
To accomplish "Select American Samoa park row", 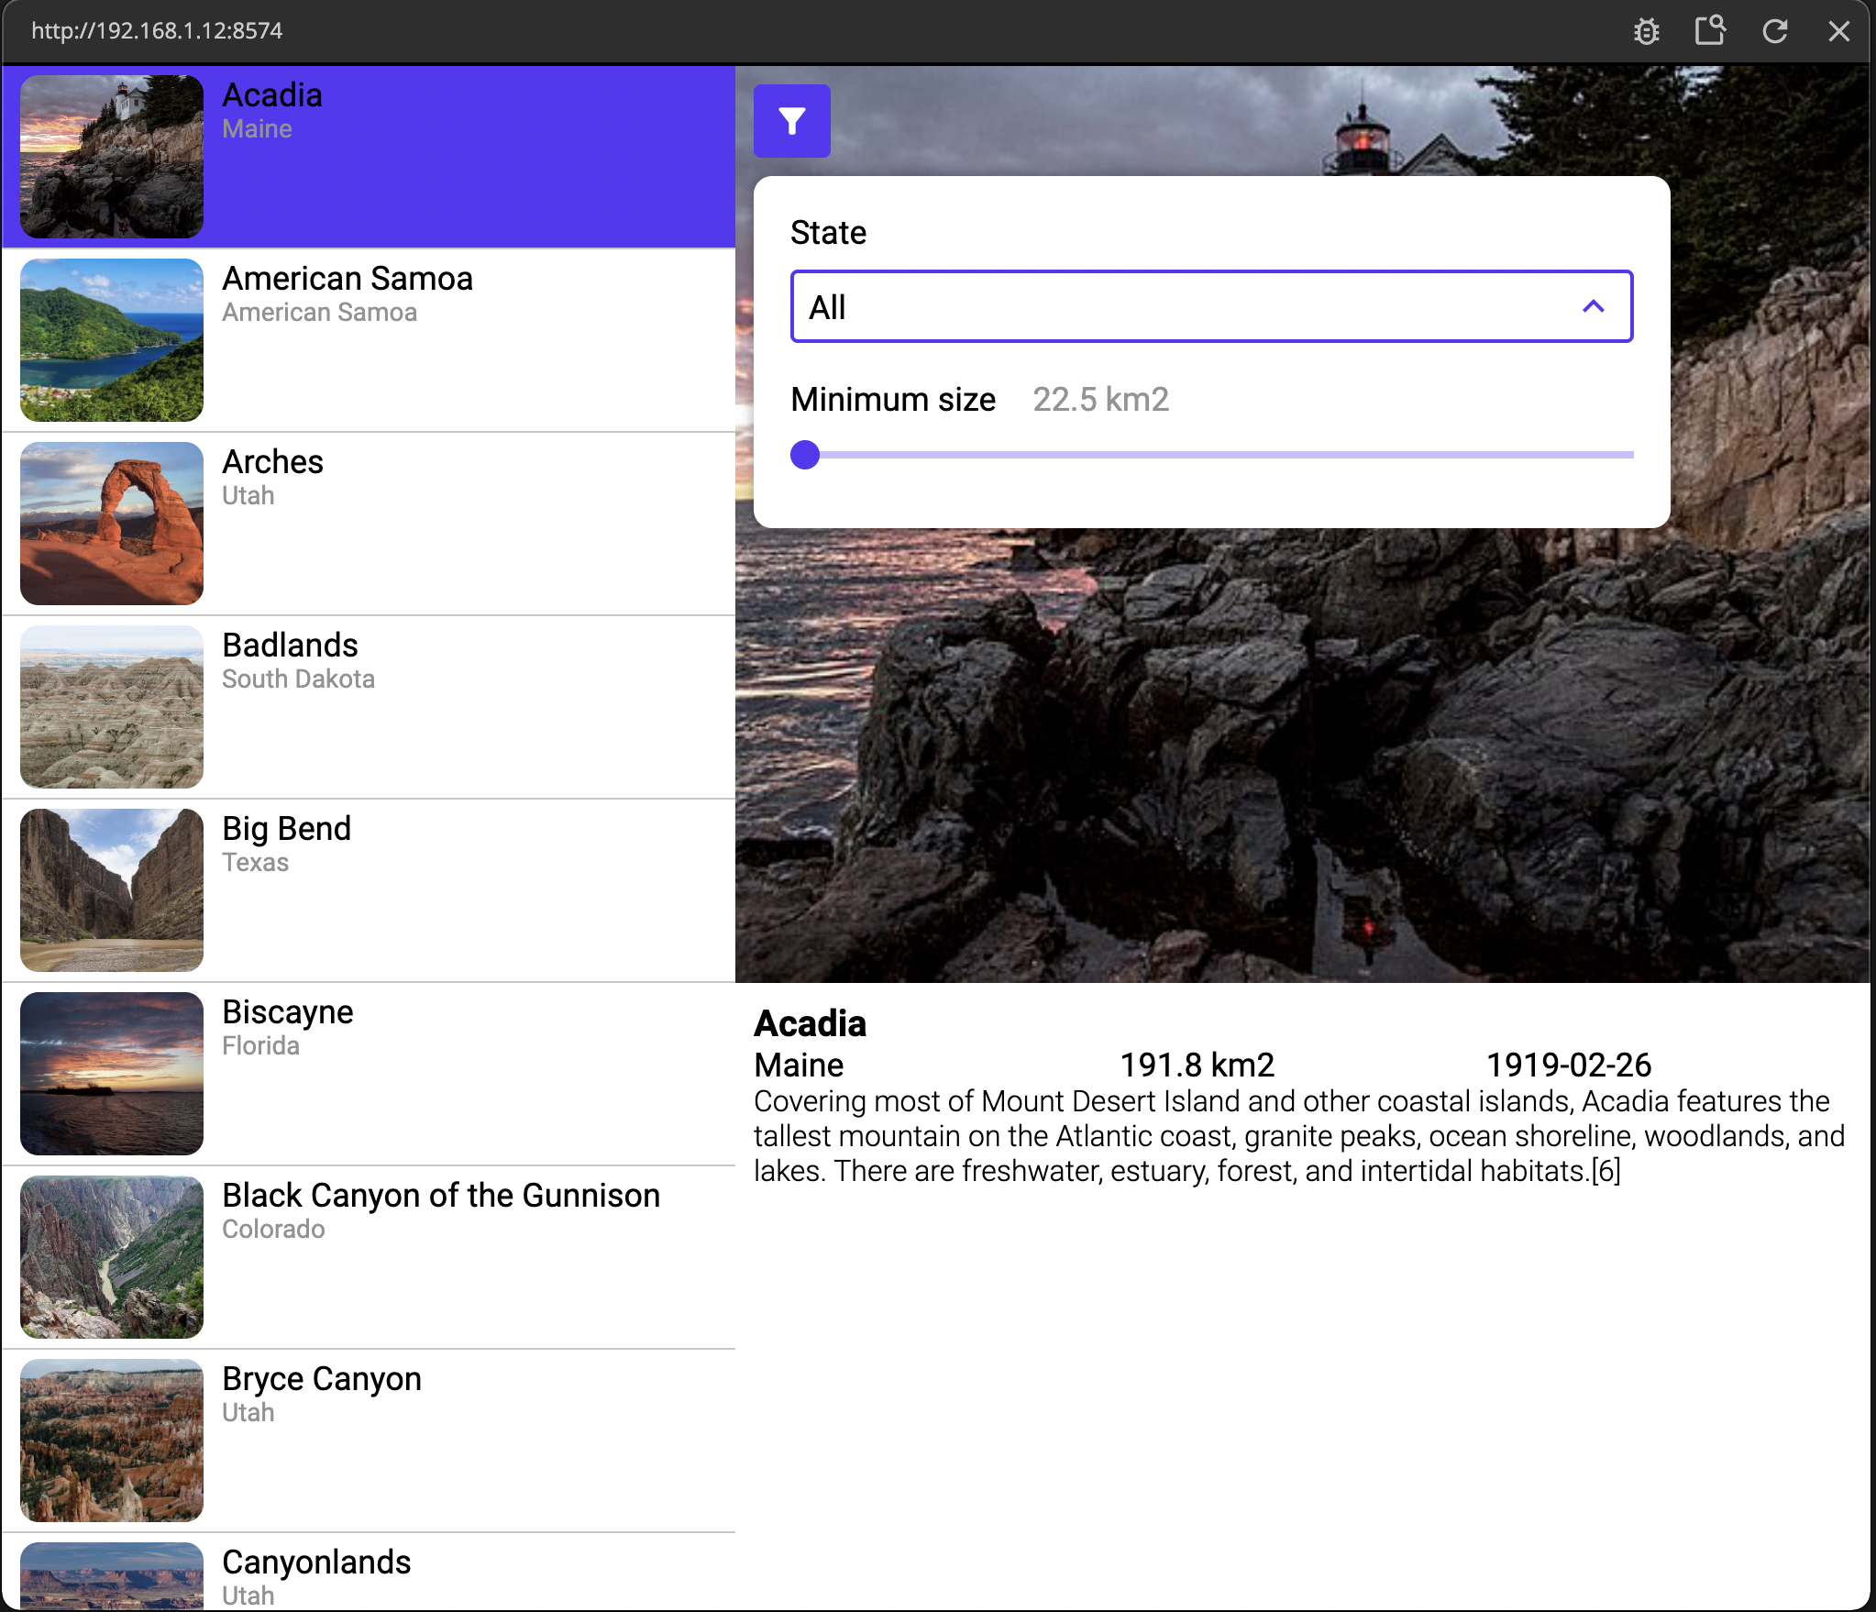I will click(369, 340).
